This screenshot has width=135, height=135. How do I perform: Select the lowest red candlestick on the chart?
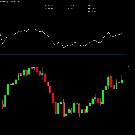[x=63, y=110]
